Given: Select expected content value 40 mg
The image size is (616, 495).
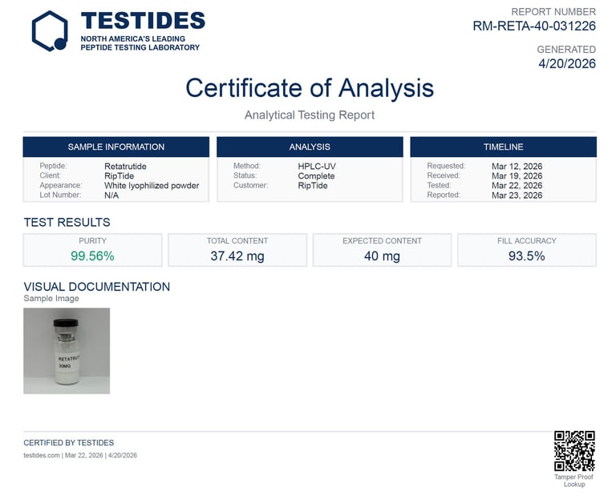Looking at the screenshot, I should tap(382, 256).
